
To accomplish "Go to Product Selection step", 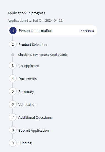I will (x=33, y=45).
